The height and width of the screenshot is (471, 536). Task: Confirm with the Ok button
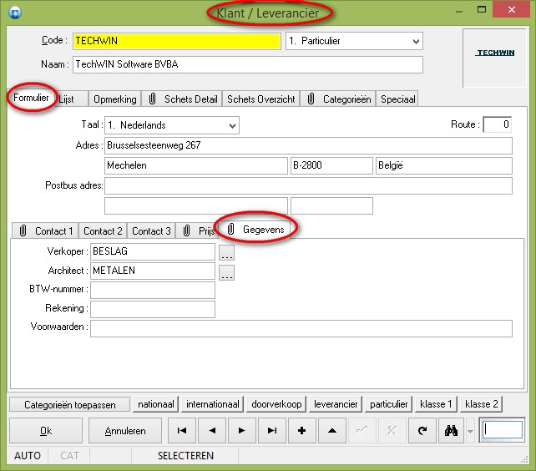coord(46,431)
